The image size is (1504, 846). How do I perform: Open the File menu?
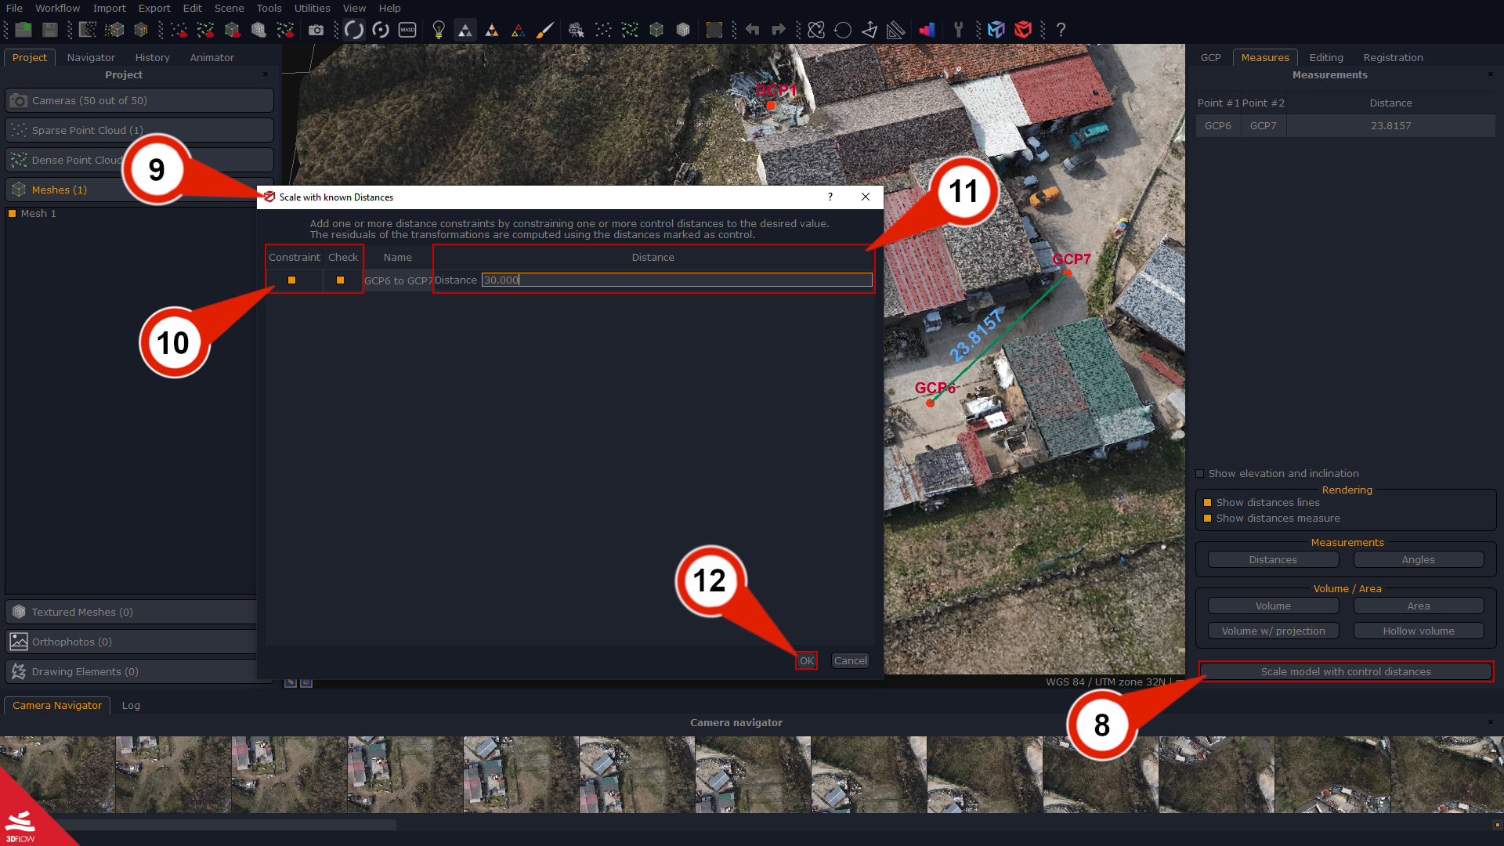pyautogui.click(x=14, y=8)
